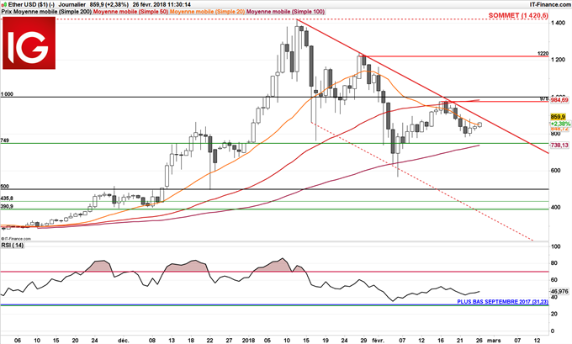Click the yellow '859,9' price tag on axis
This screenshot has width=572, height=344.
(x=558, y=117)
